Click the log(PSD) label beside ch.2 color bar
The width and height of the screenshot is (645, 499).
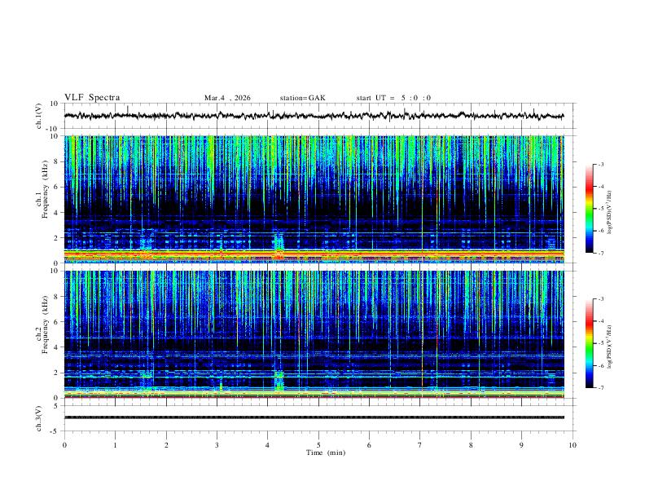610,347
